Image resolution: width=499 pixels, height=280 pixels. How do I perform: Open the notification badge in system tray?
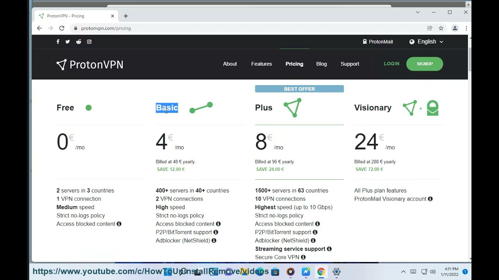465,272
